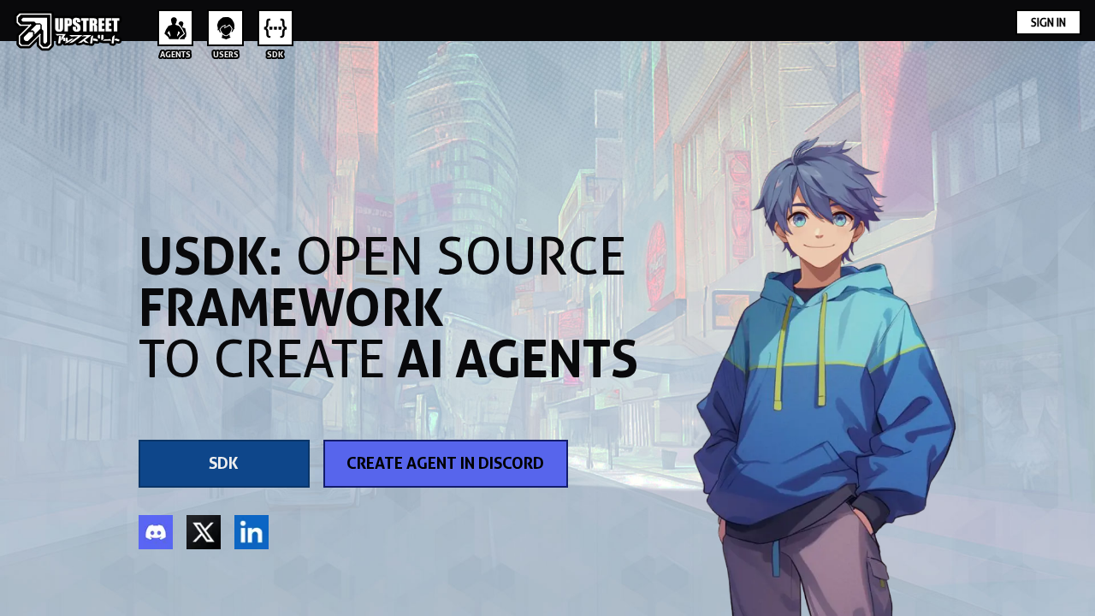Open the AGENTS section via its icon
The image size is (1095, 616).
pos(175,26)
